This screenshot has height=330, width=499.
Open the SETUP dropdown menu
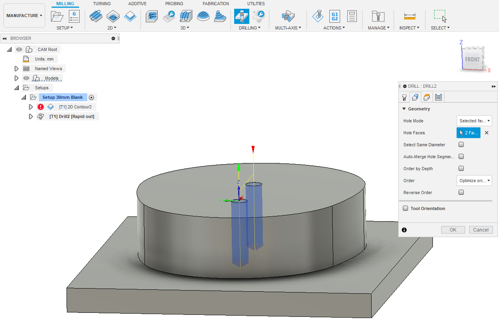(x=65, y=28)
